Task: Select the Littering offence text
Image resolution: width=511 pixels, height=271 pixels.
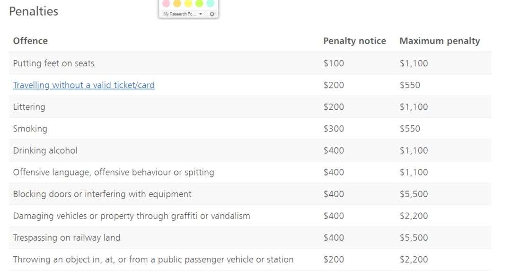Action: click(x=29, y=107)
